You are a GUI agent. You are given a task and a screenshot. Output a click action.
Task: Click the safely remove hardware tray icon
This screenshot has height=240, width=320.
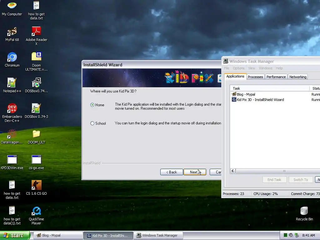297,235
